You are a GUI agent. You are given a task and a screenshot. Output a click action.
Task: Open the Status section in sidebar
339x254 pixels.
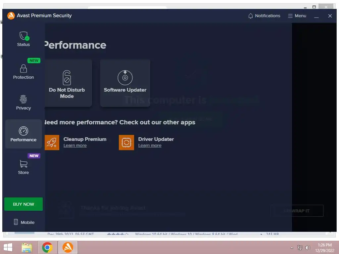coord(24,39)
